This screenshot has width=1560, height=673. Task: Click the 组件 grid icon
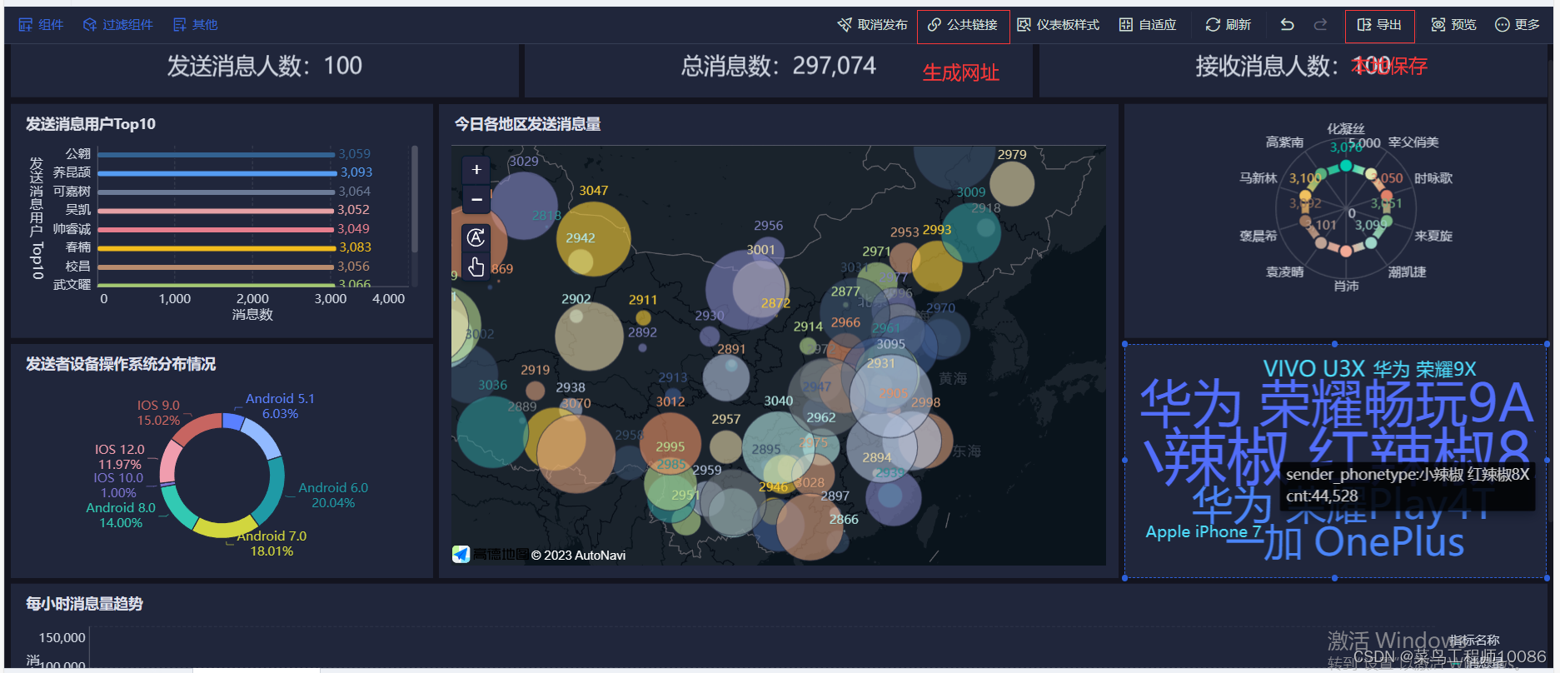(x=25, y=25)
